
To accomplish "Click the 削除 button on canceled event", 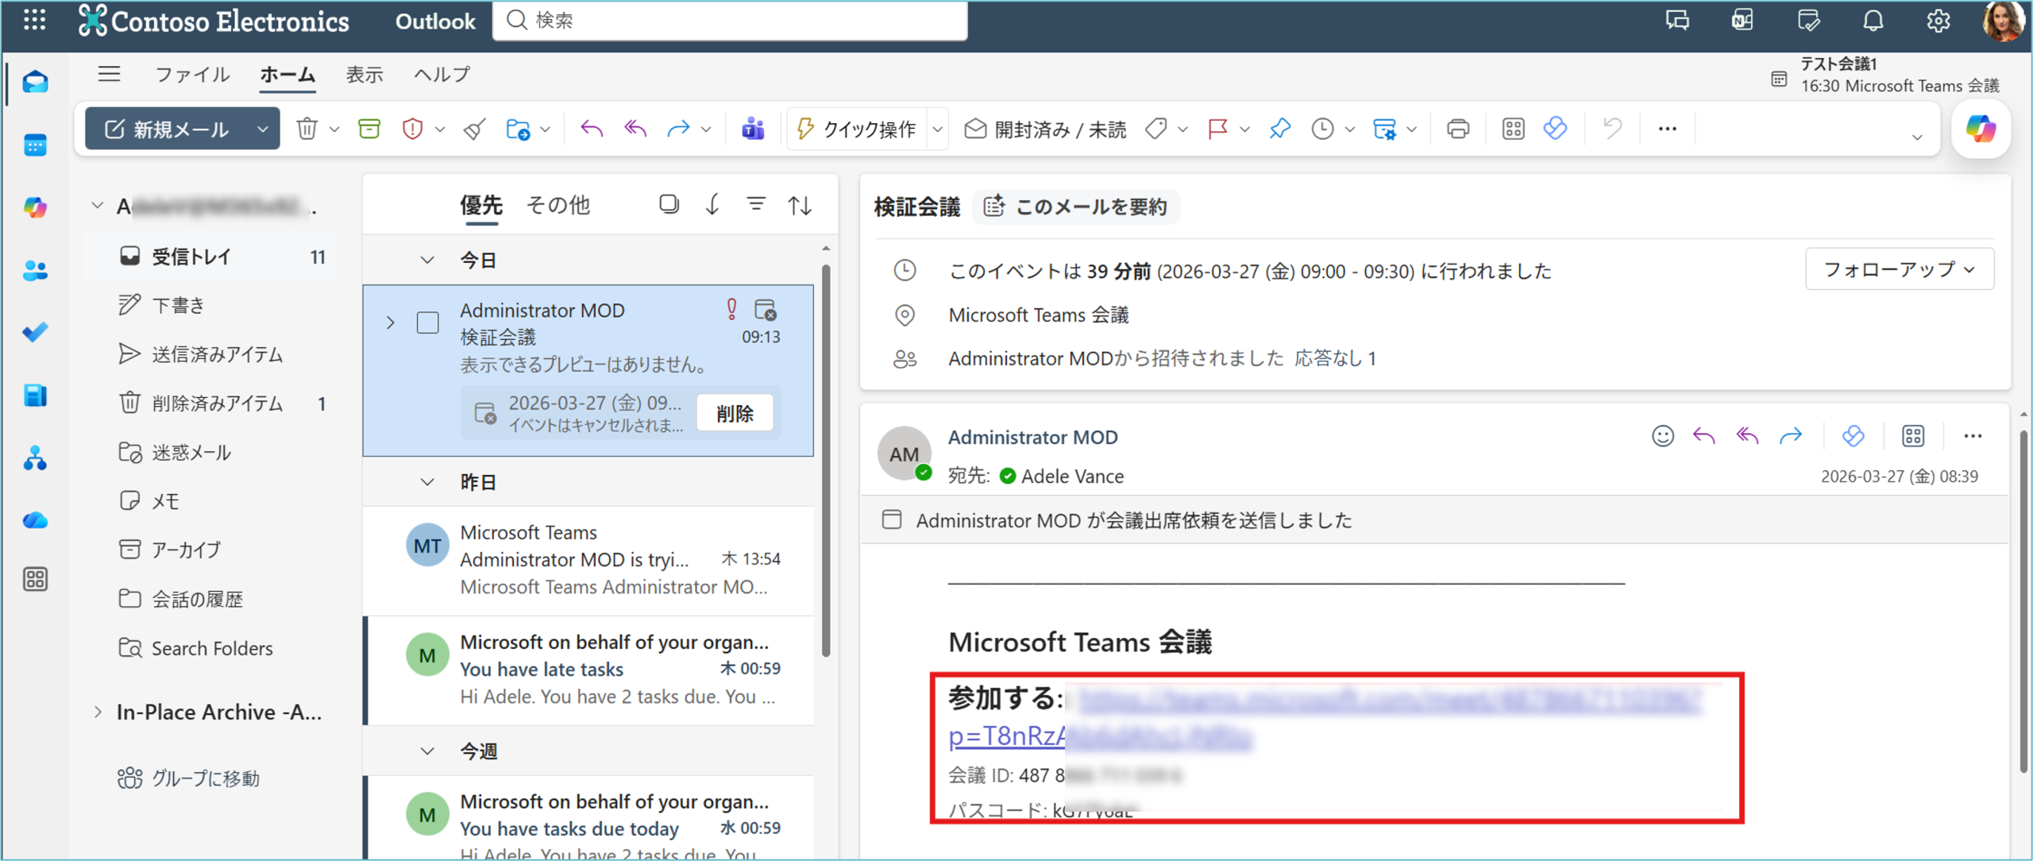I will tap(735, 413).
